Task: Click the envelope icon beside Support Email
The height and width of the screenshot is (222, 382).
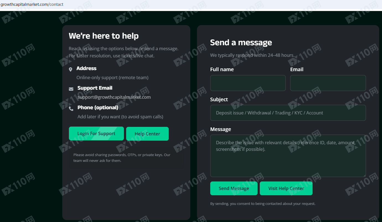Action: (71, 89)
